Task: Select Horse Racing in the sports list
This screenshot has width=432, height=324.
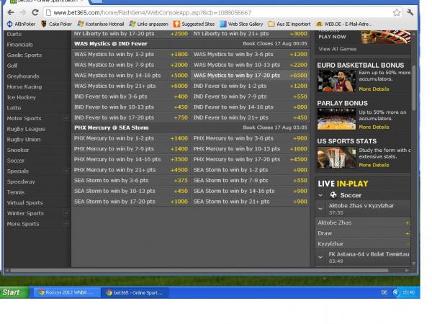Action: coord(24,86)
